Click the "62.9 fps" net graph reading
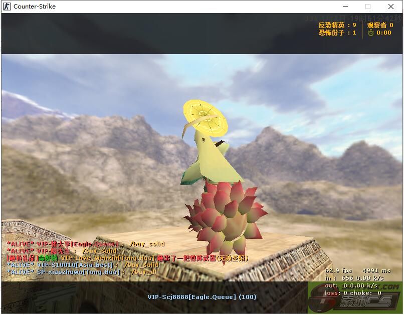This screenshot has height=315, width=404. [x=338, y=271]
